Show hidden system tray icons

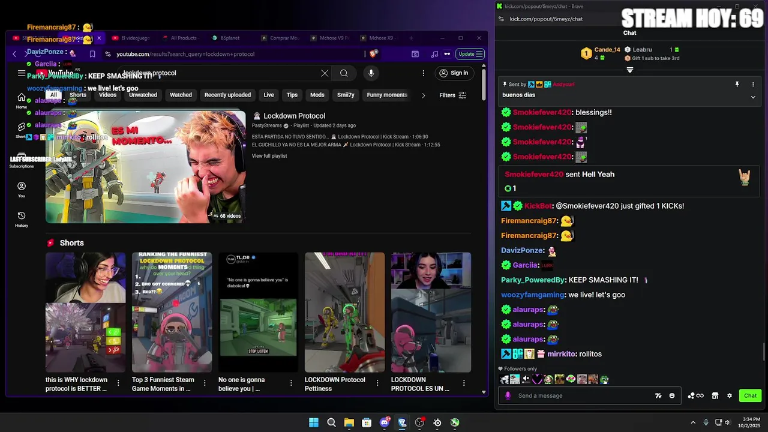693,422
